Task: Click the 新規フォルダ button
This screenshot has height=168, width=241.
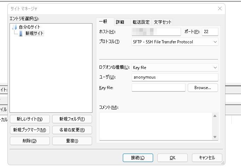Action: click(72, 119)
